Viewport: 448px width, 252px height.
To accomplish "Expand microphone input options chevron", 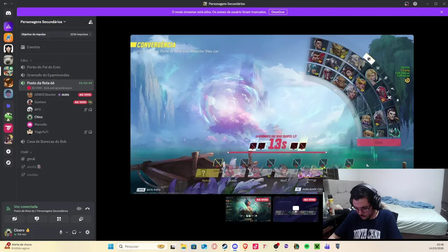I will pos(66,232).
